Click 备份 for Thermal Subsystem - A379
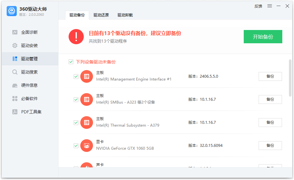This screenshot has height=180, width=294. [270, 123]
